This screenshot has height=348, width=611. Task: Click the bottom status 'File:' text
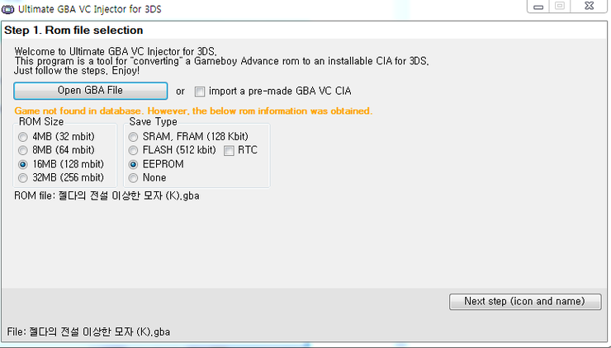88,332
